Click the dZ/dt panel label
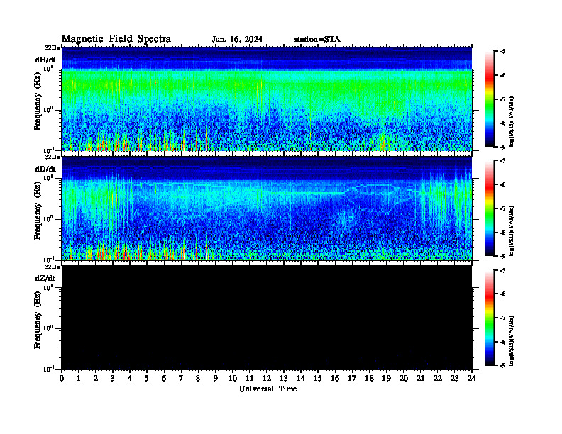The width and height of the screenshot is (562, 434). pyautogui.click(x=45, y=278)
